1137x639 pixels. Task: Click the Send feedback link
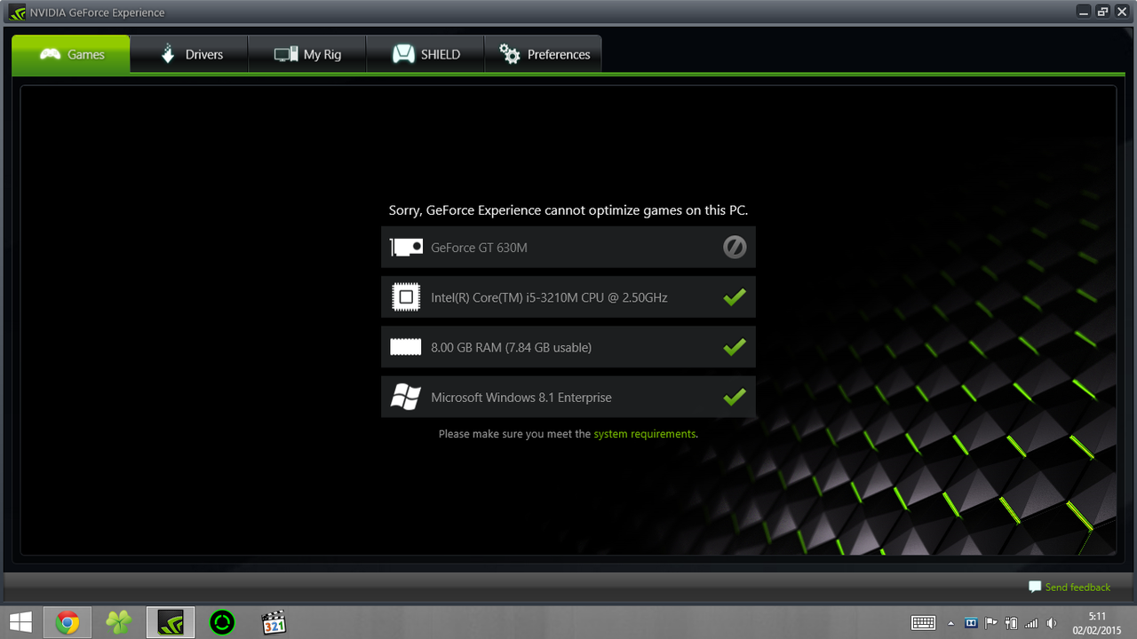pyautogui.click(x=1069, y=587)
